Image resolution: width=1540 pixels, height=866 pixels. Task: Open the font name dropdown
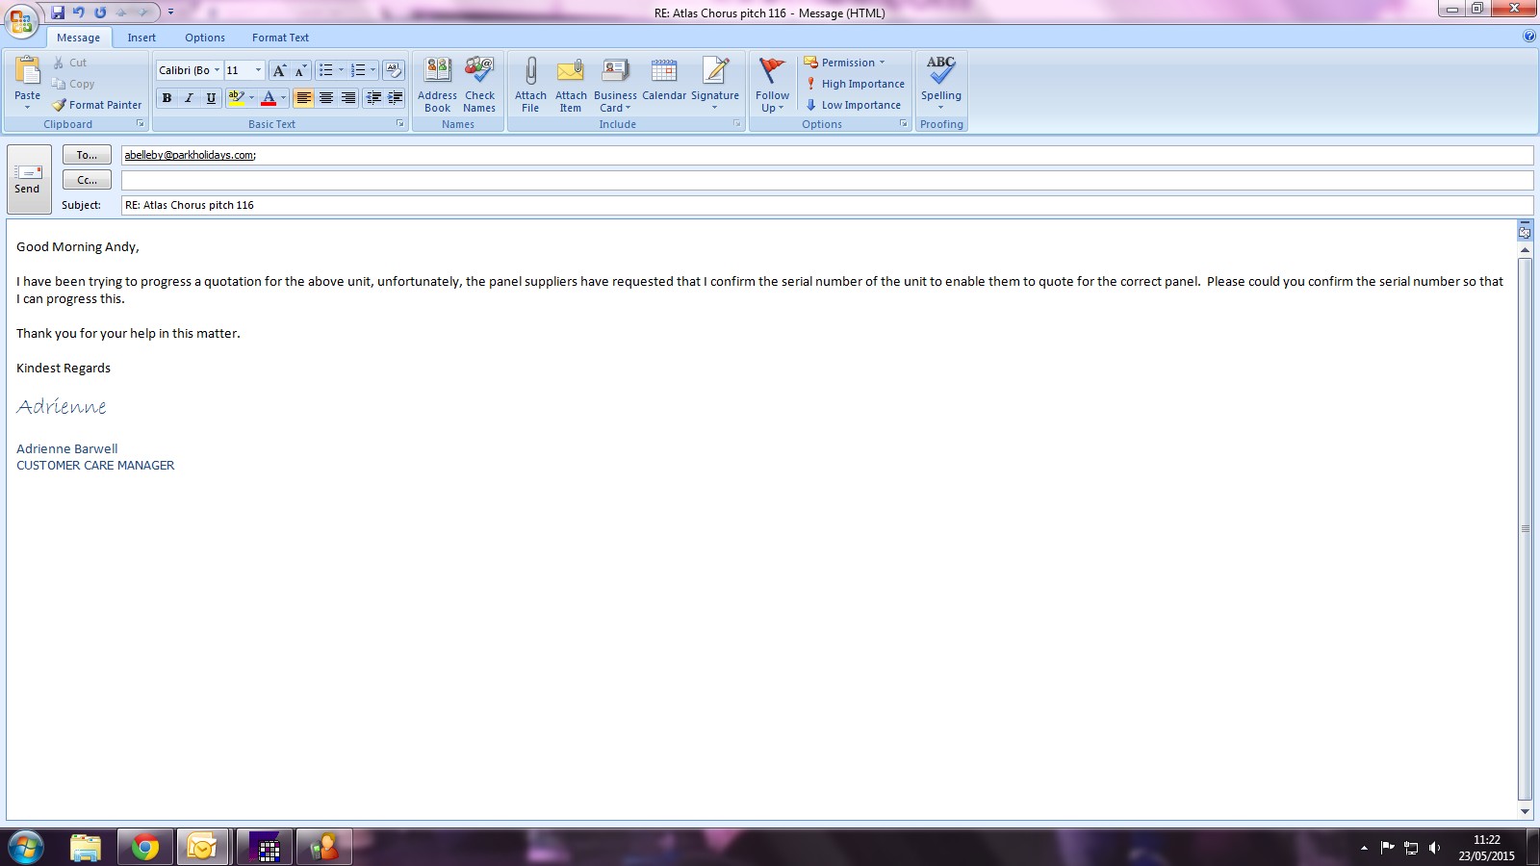pyautogui.click(x=217, y=70)
